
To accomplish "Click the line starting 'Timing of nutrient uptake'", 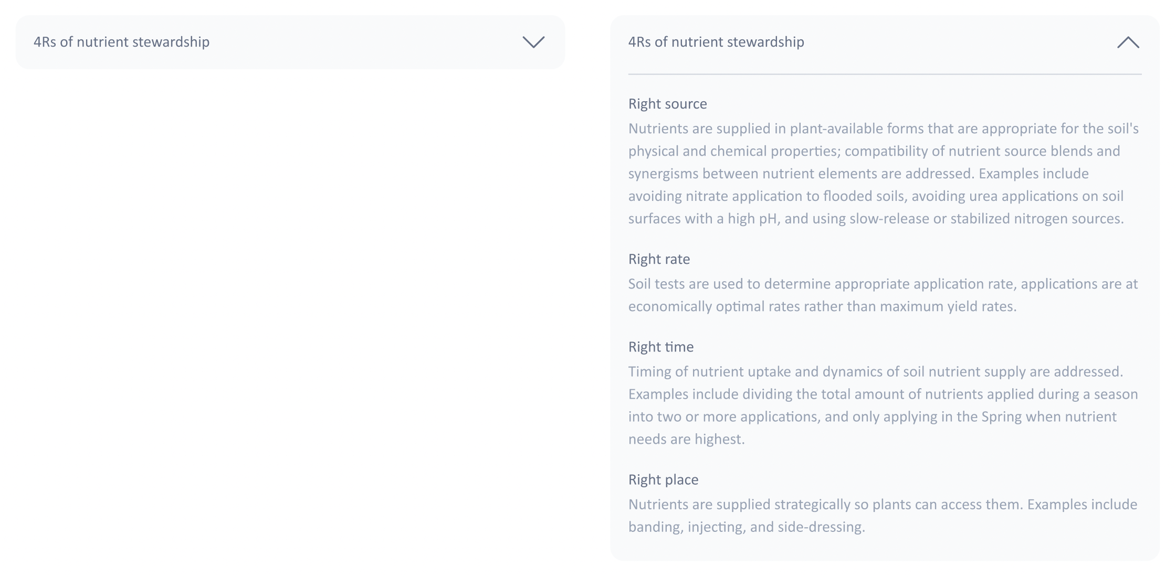I will pyautogui.click(x=875, y=371).
